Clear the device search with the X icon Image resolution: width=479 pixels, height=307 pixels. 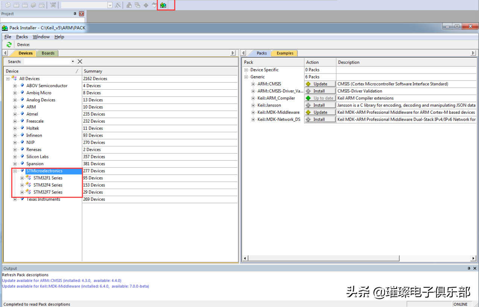(80, 61)
